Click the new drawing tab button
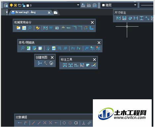The width and height of the screenshot is (155, 127). (x=56, y=13)
